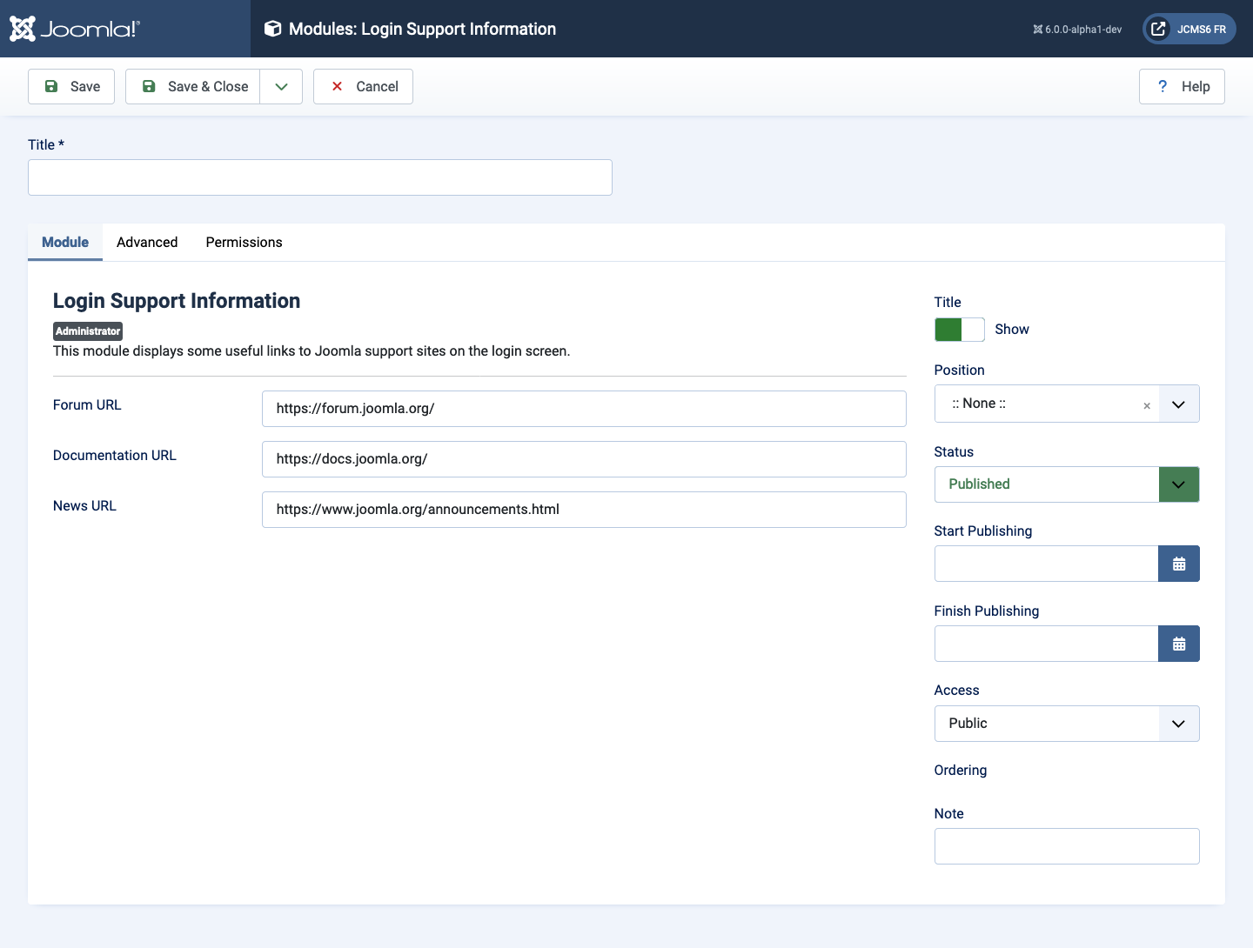The image size is (1253, 948).
Task: Click the Documentation URL field
Action: 584,459
